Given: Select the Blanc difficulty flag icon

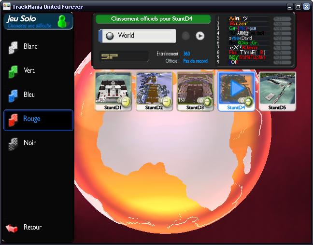Looking at the screenshot, I should click(x=13, y=47).
